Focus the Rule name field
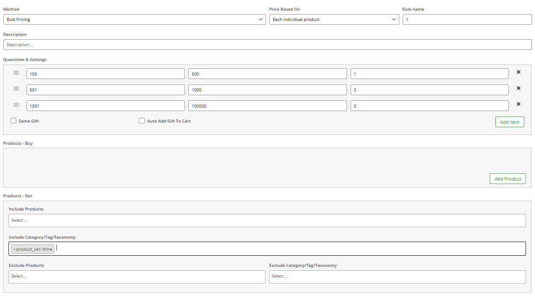The width and height of the screenshot is (535, 298). pyautogui.click(x=467, y=20)
